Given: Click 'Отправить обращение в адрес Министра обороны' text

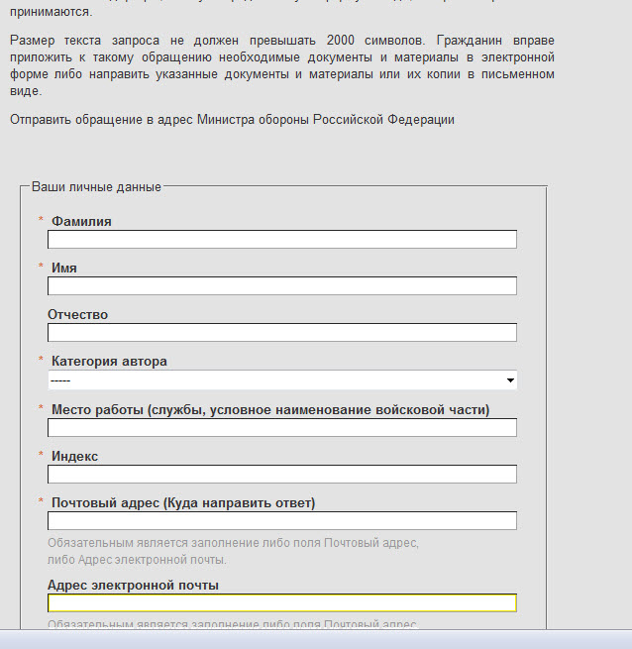Looking at the screenshot, I should pyautogui.click(x=232, y=120).
